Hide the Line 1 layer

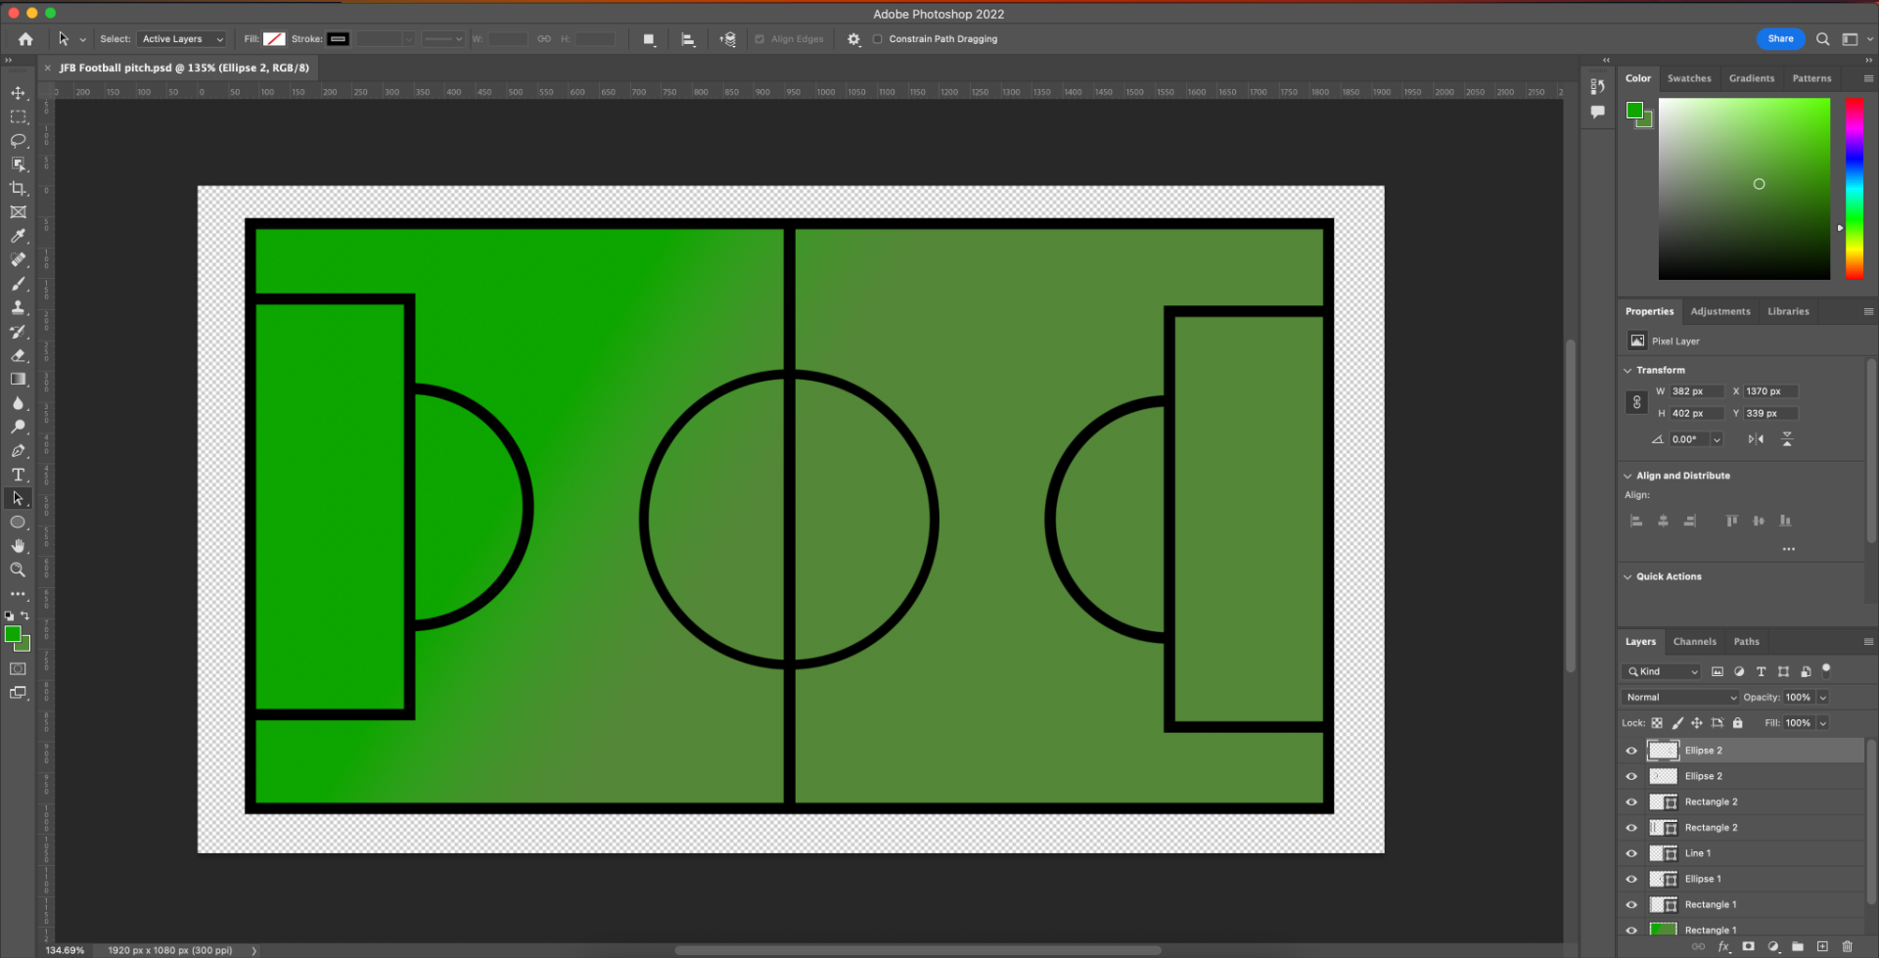pyautogui.click(x=1630, y=853)
